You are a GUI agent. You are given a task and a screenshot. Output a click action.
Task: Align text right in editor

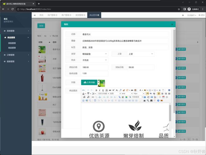[166, 94]
